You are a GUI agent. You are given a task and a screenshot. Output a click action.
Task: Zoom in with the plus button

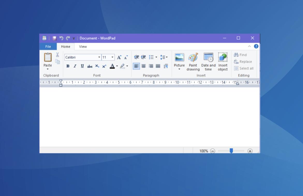coord(250,151)
